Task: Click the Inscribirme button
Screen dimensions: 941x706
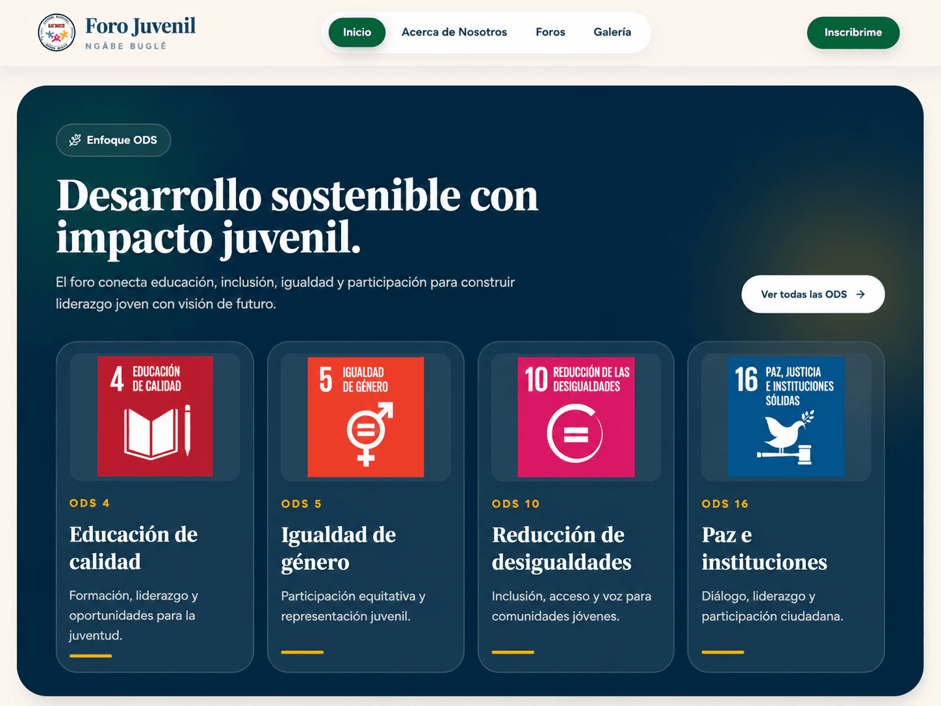Action: coord(853,33)
